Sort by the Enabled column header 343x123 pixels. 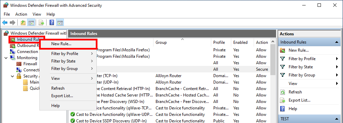(242, 42)
